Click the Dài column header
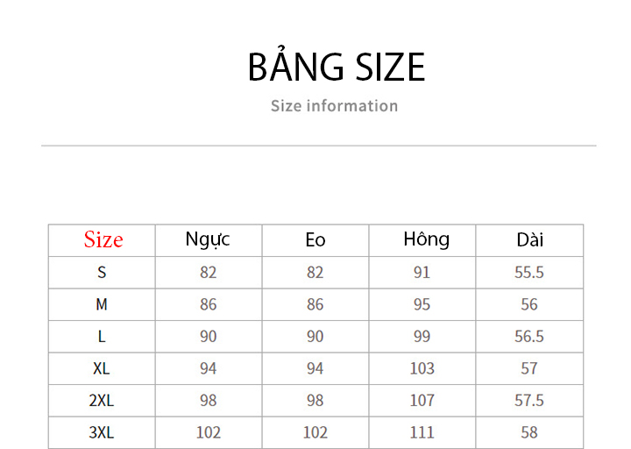Viewport: 631px width, 449px height. pyautogui.click(x=529, y=240)
